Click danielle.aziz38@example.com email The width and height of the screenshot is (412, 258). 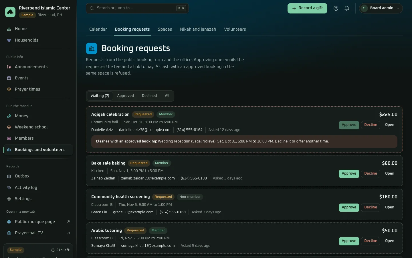[x=144, y=130]
